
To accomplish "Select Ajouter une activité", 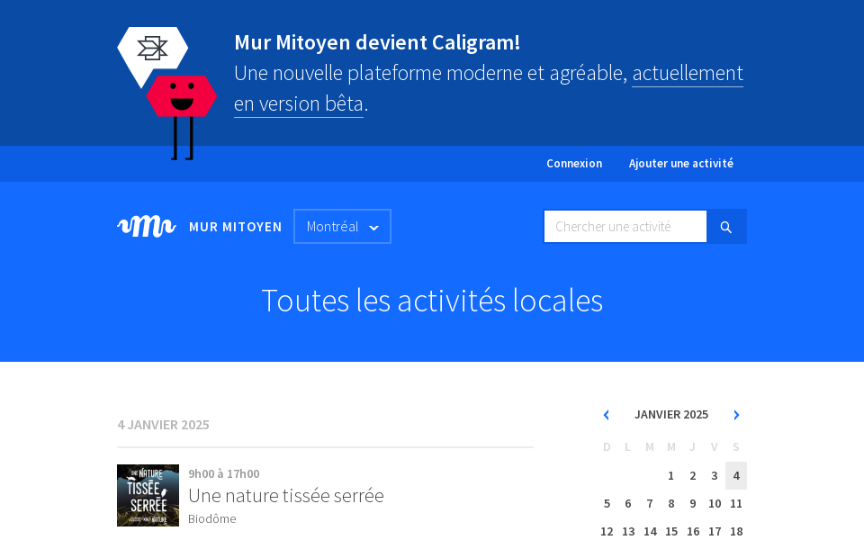I will point(680,164).
